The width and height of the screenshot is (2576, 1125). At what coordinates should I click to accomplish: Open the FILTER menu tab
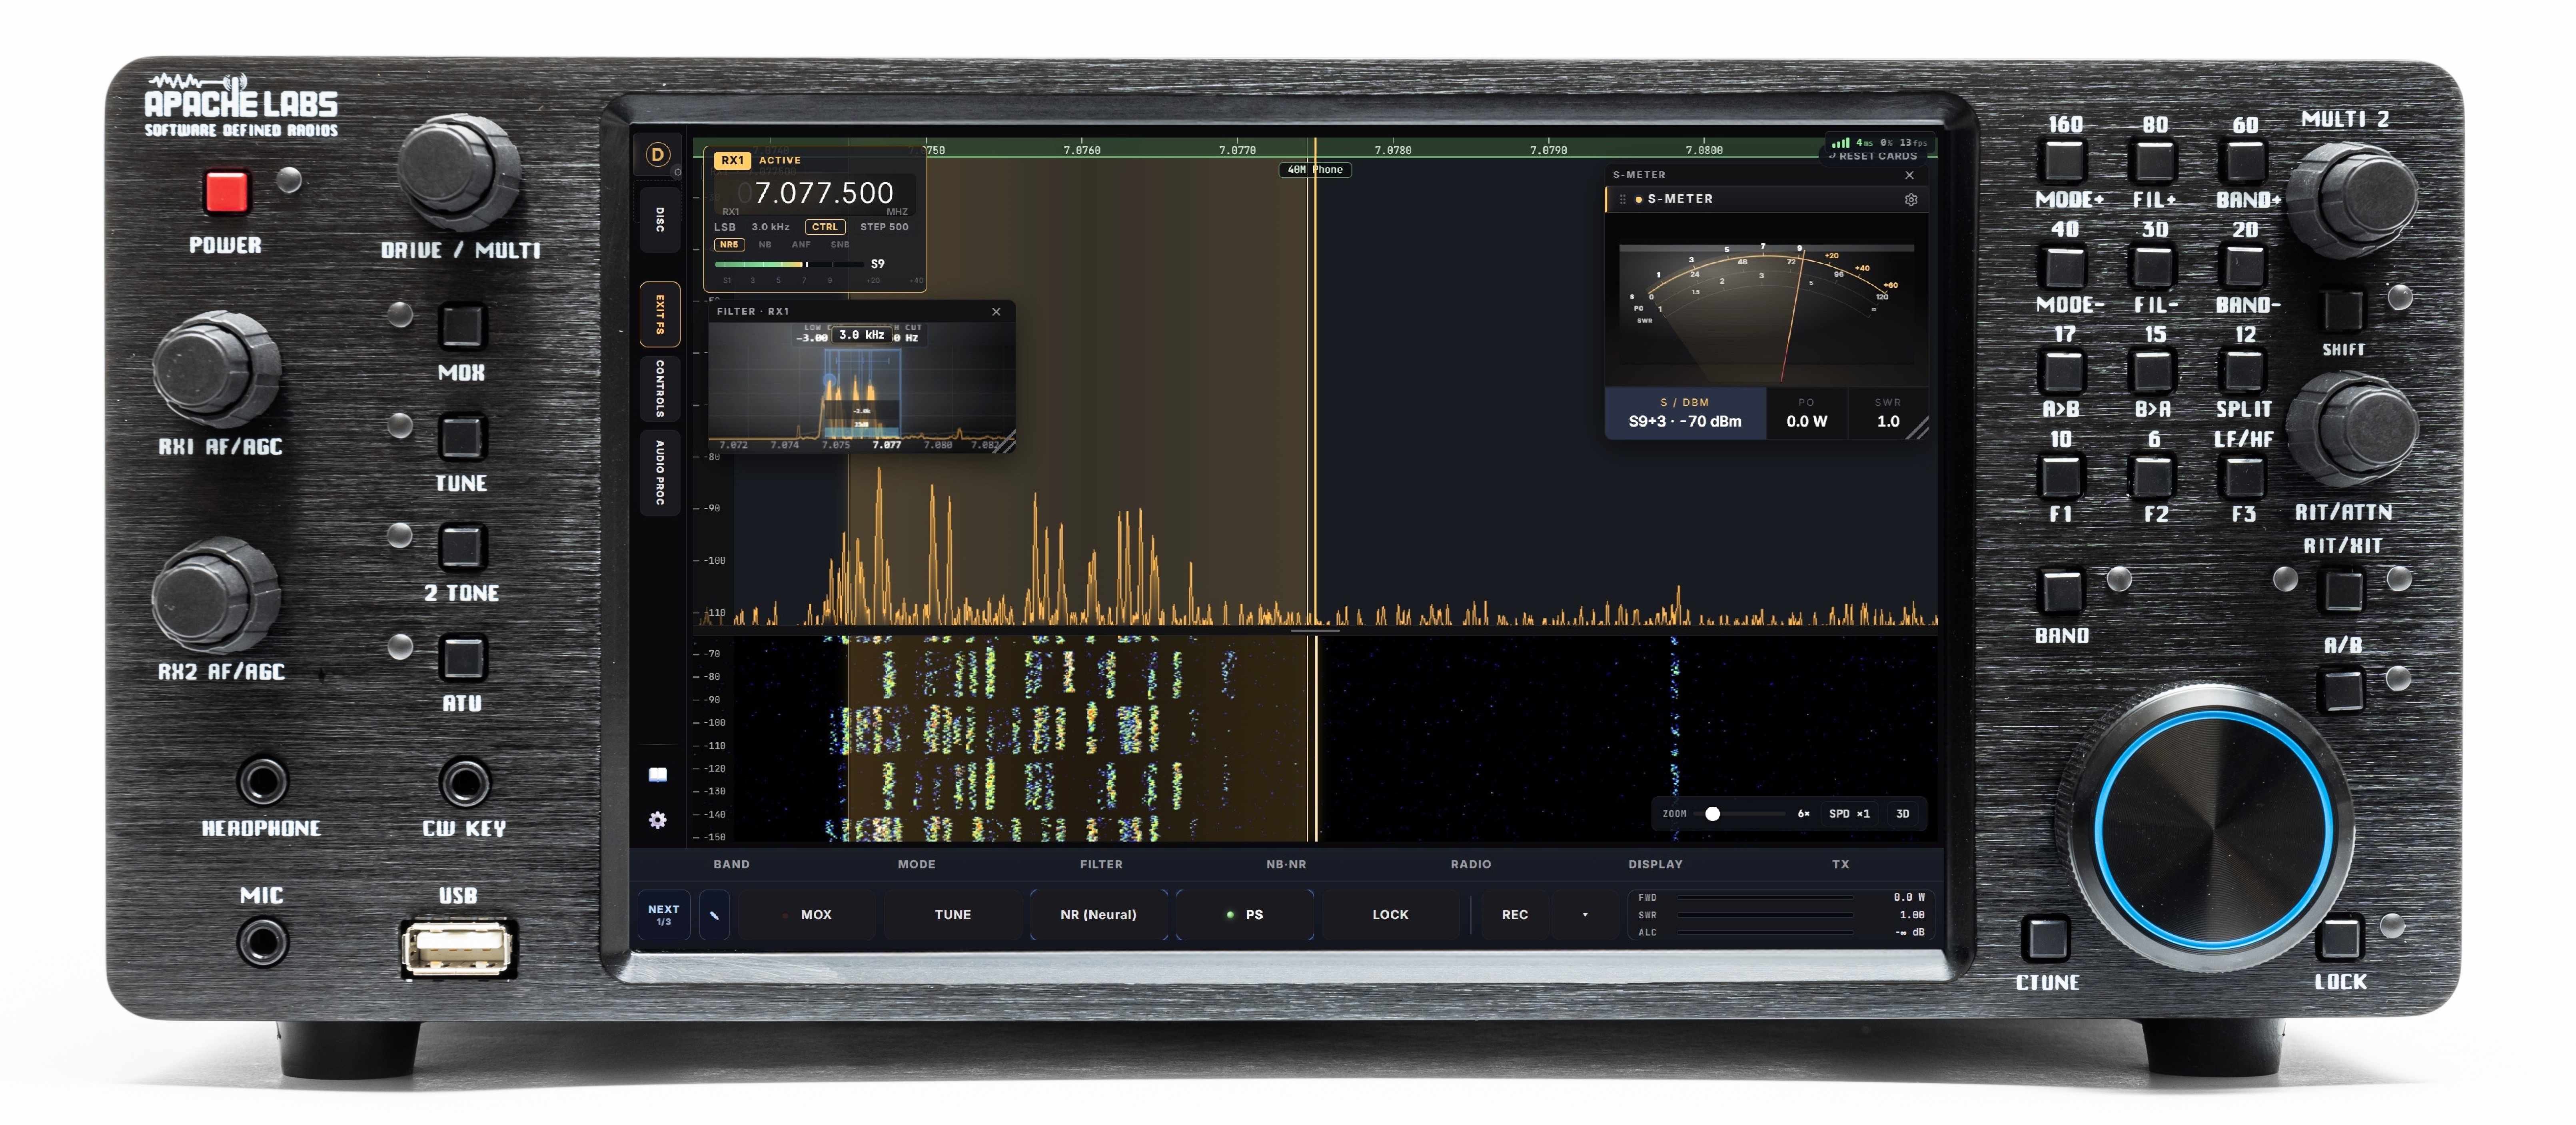pyautogui.click(x=1101, y=865)
